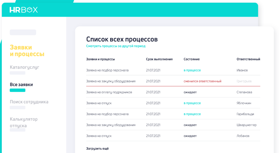279x153 pixels.
Task: Open Заявка на отпуск from Яблочкин's row
Action: click(x=99, y=103)
